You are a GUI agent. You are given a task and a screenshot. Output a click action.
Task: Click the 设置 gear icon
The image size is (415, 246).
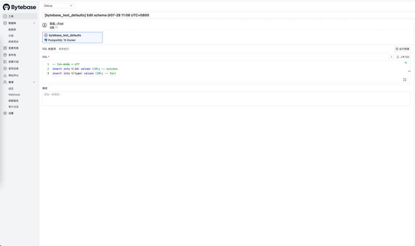pyautogui.click(x=5, y=113)
